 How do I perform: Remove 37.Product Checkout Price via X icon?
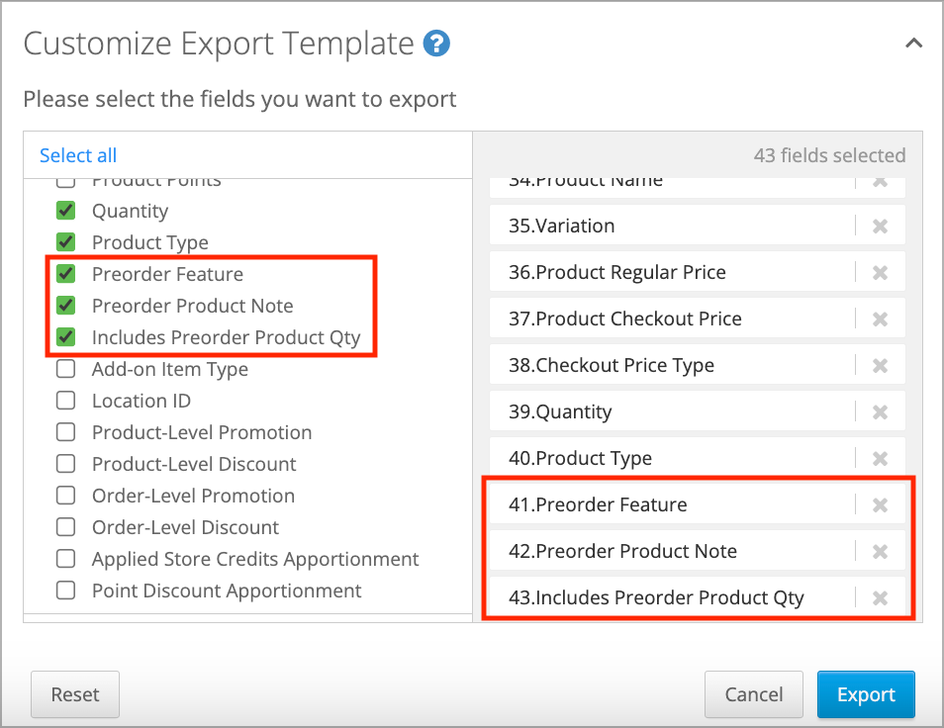click(880, 318)
